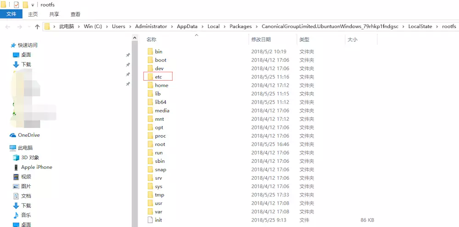This screenshot has height=227, width=459.
Task: Open the 文件 file menu
Action: point(11,14)
